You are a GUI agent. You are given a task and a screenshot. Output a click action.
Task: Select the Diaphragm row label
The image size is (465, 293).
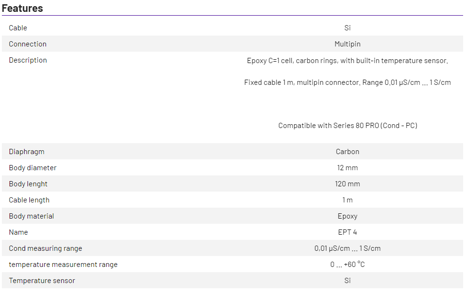pyautogui.click(x=27, y=152)
